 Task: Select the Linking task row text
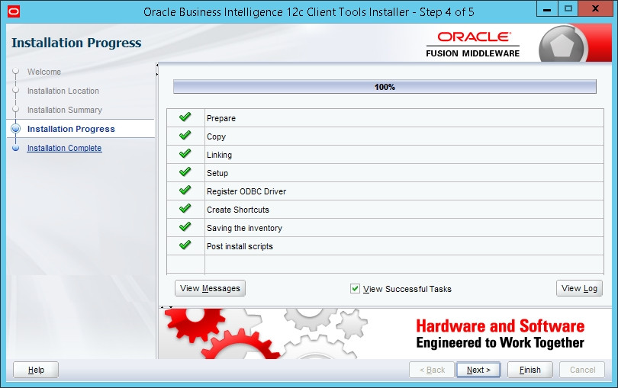(x=219, y=155)
